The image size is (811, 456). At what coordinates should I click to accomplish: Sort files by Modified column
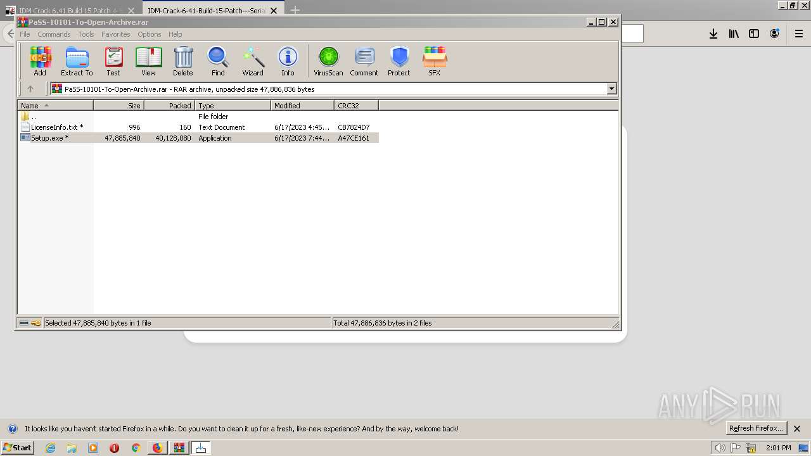(x=303, y=105)
